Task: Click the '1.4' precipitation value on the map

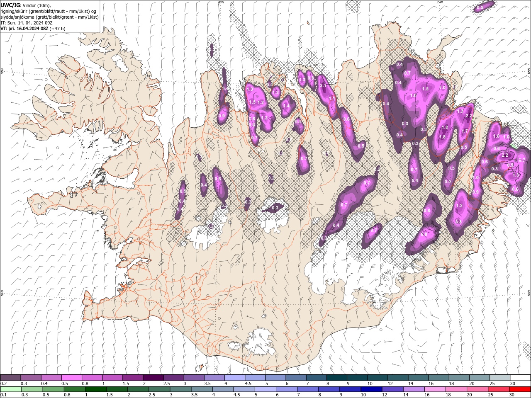Action: pos(286,106)
